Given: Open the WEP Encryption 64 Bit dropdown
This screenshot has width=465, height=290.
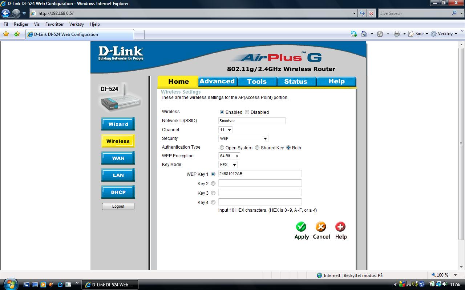Looking at the screenshot, I should tap(229, 156).
